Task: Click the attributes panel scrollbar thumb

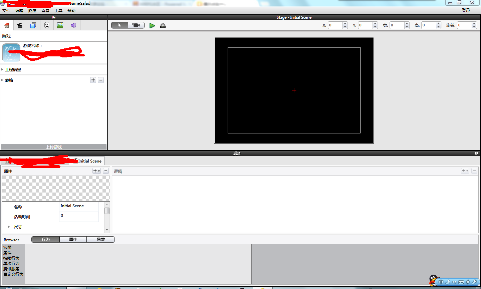Action: 107,211
